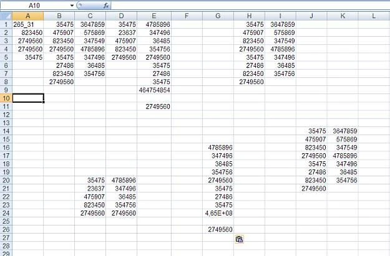Viewport: 390px width, 256px height.
Task: Open the Paste Options smart tag
Action: (240, 239)
